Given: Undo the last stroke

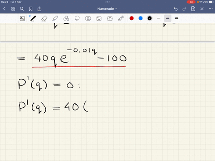Looking at the screenshot, I should [x=176, y=9].
